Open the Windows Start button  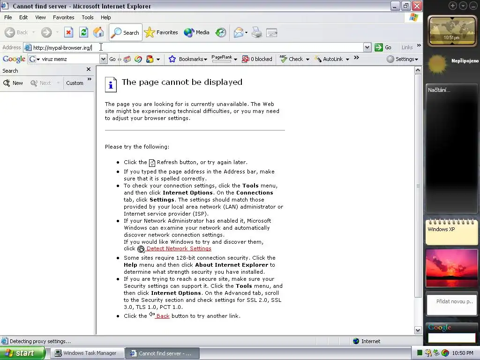click(22, 353)
